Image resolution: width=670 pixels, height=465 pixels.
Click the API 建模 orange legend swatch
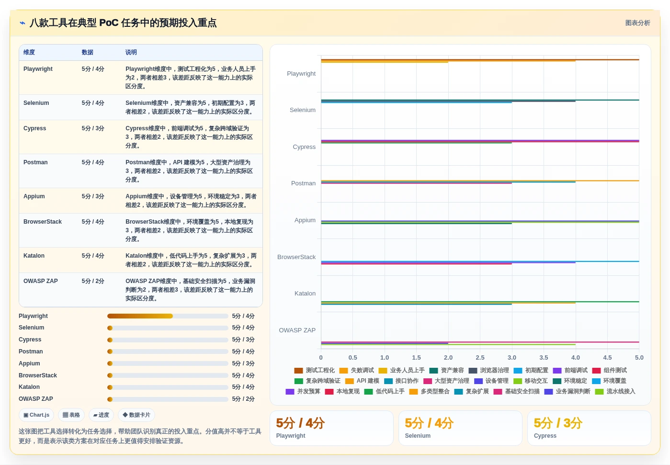[x=349, y=381]
